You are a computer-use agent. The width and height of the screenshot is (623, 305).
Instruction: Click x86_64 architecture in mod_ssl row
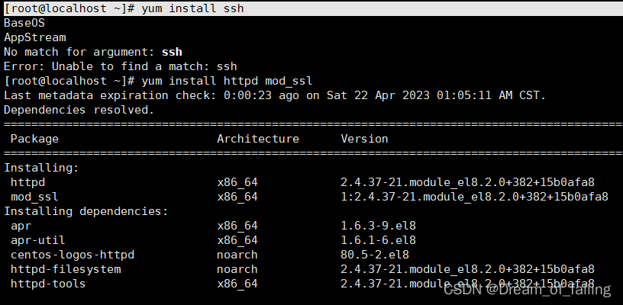[237, 197]
